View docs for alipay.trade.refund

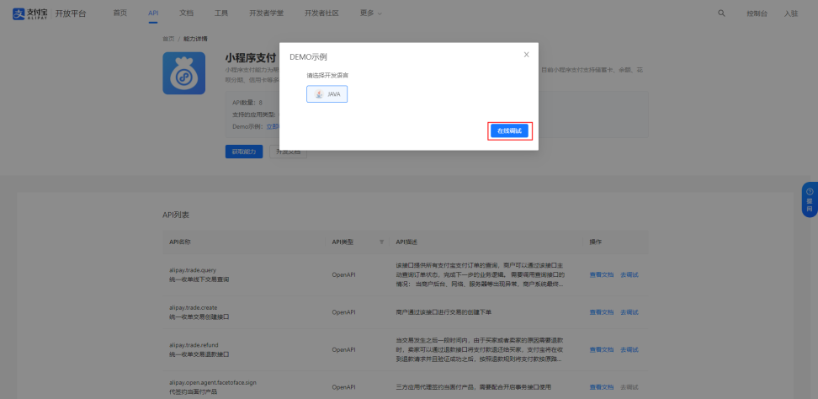[602, 349]
